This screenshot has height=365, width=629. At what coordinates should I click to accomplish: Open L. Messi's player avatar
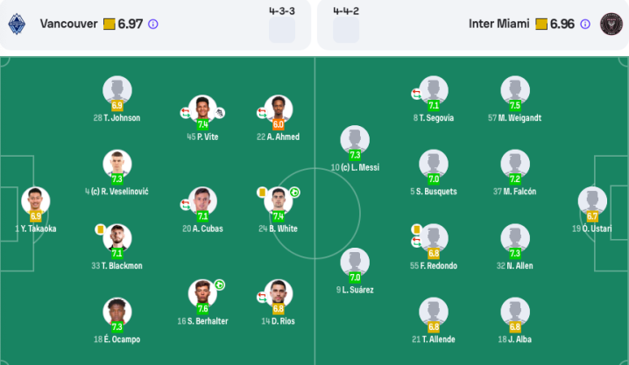(x=355, y=140)
